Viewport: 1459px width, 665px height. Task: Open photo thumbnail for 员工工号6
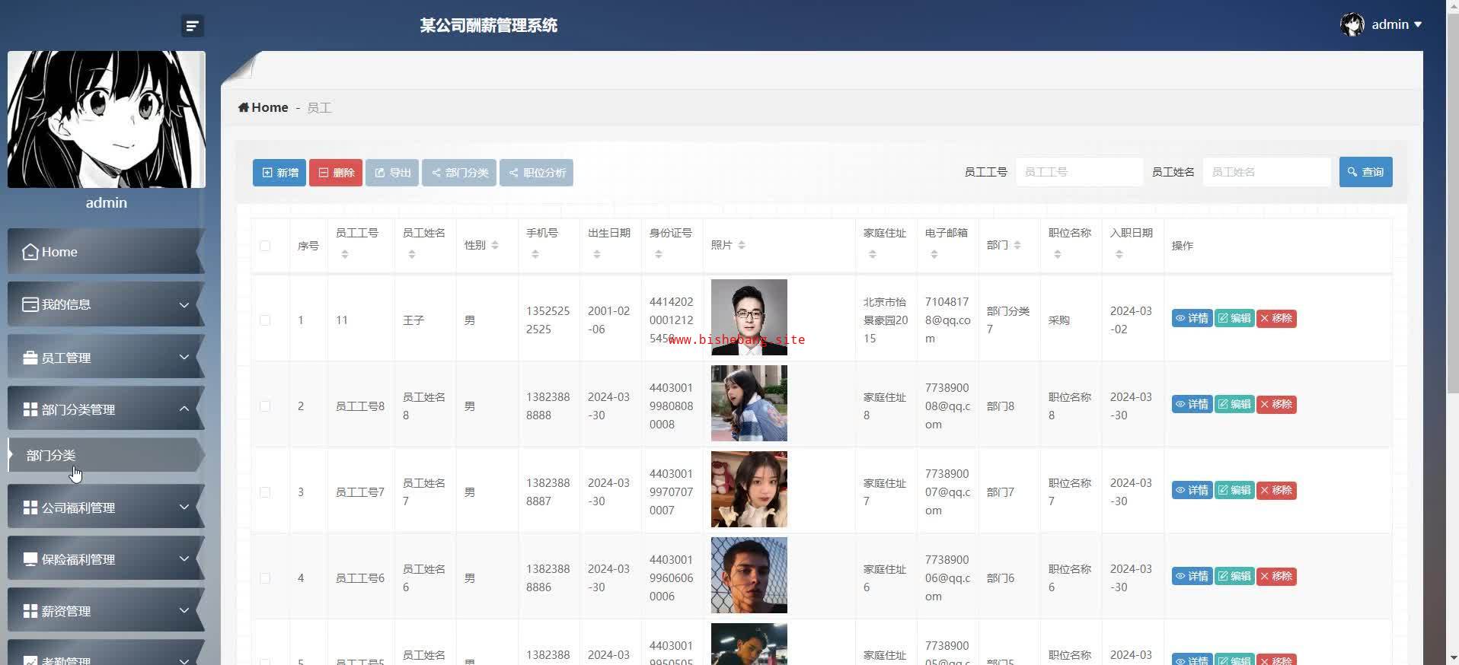click(x=749, y=575)
